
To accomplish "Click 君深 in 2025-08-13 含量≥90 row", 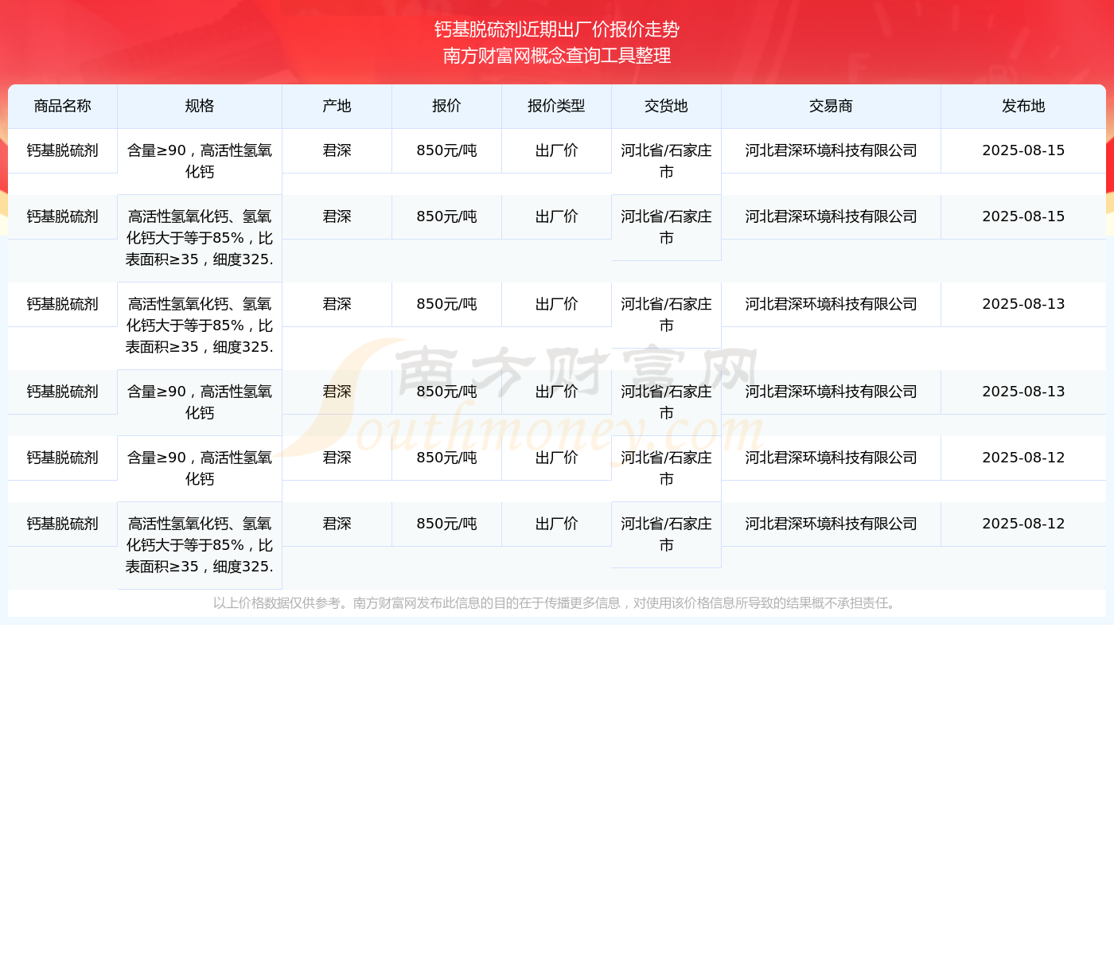I will click(x=337, y=392).
